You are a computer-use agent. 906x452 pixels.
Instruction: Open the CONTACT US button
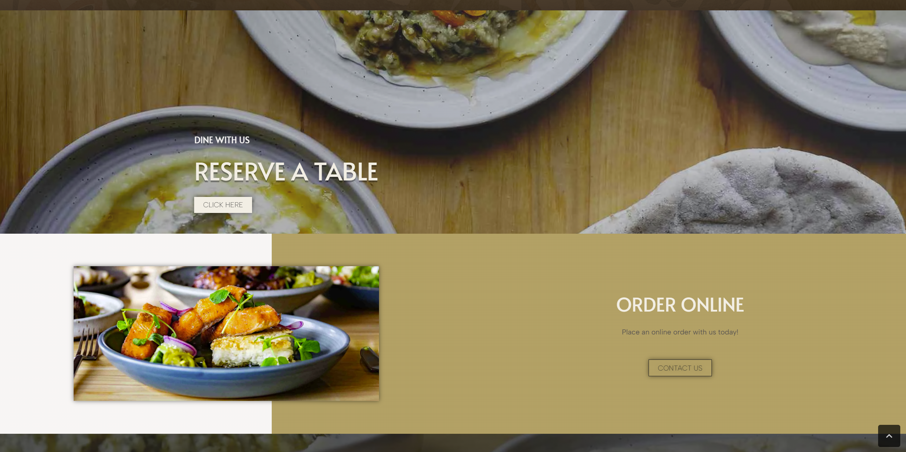click(x=680, y=368)
